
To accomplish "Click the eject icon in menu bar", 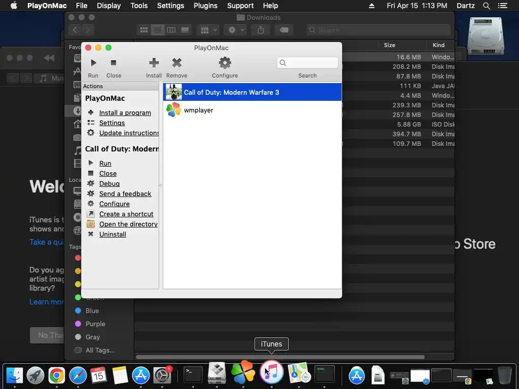I will click(x=372, y=6).
